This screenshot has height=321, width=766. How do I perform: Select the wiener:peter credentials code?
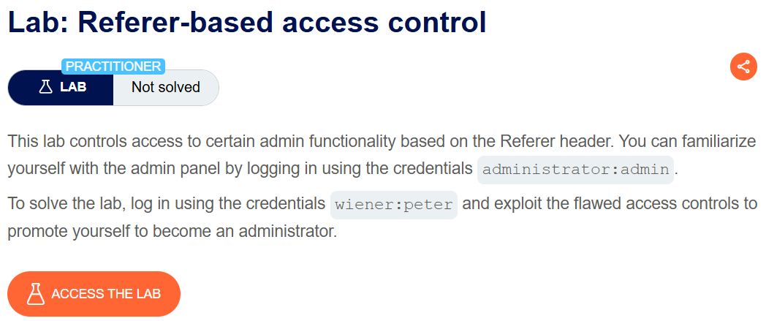click(394, 204)
